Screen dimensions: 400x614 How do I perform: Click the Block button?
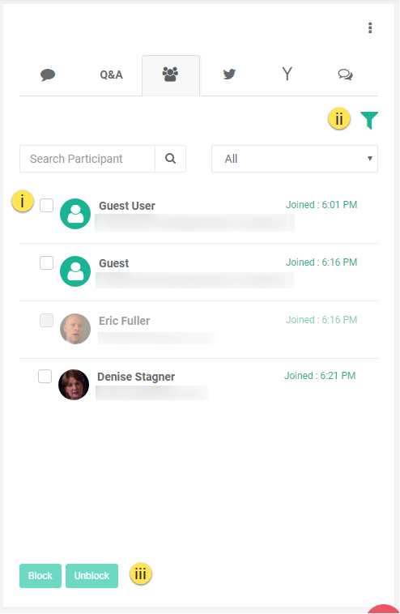coord(40,576)
